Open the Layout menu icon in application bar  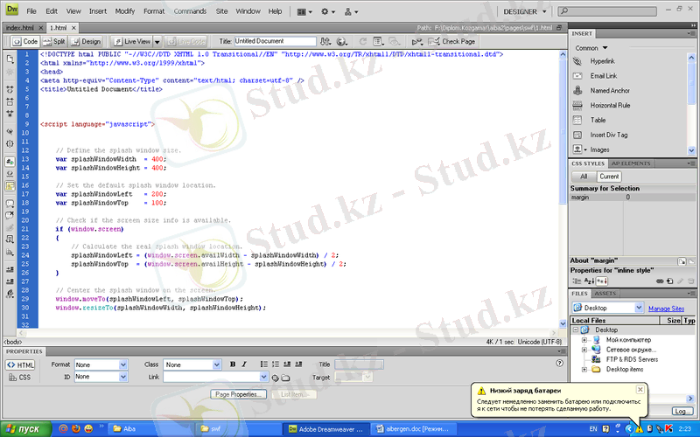click(x=304, y=11)
